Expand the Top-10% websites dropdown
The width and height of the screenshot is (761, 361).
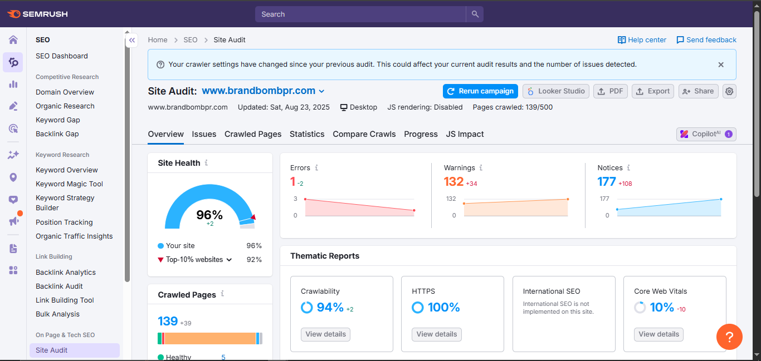pyautogui.click(x=229, y=260)
